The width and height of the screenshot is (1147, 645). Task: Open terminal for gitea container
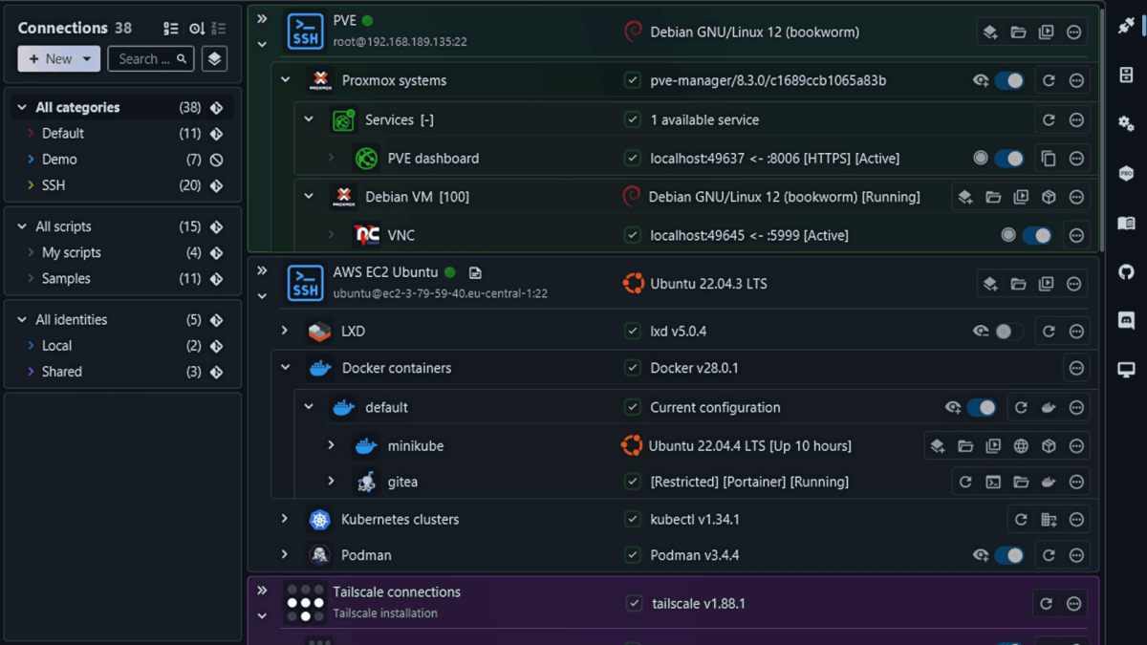[993, 483]
